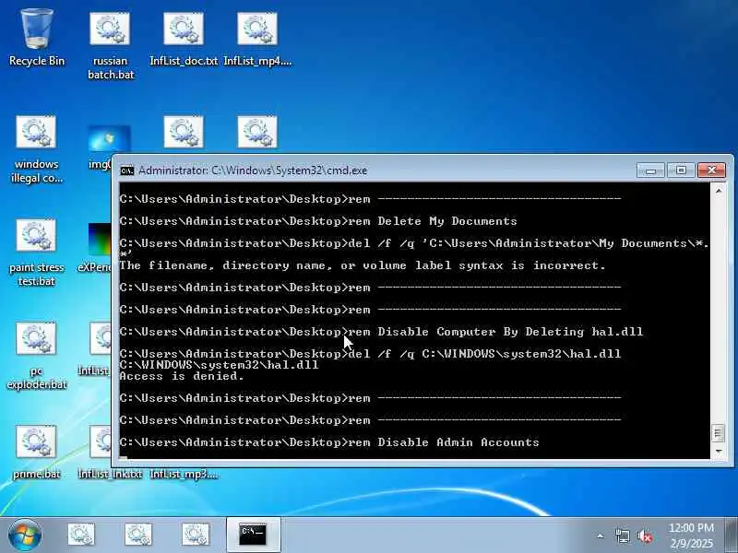Open the Windows Start menu orb
The height and width of the screenshot is (553, 738).
tap(25, 535)
